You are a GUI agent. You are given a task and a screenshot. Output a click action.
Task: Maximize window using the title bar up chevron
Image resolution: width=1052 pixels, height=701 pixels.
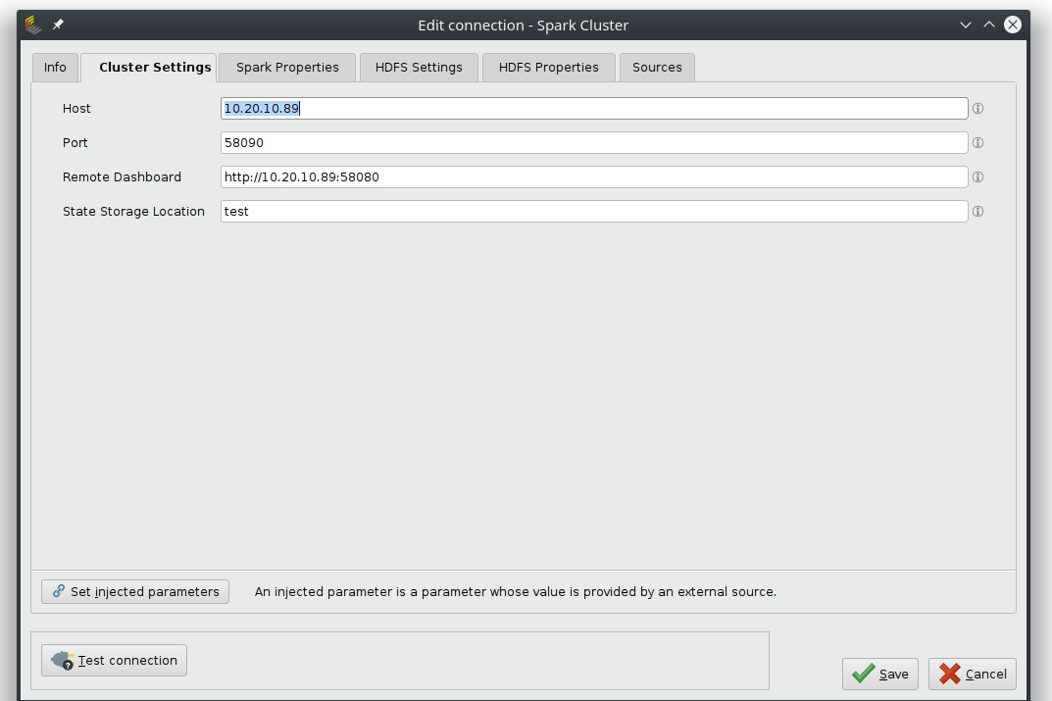989,25
